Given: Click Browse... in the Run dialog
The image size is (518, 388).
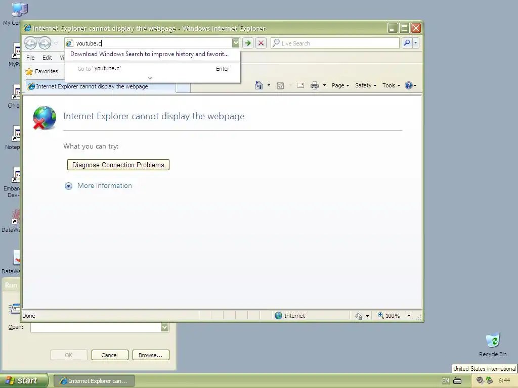Looking at the screenshot, I should coord(151,355).
